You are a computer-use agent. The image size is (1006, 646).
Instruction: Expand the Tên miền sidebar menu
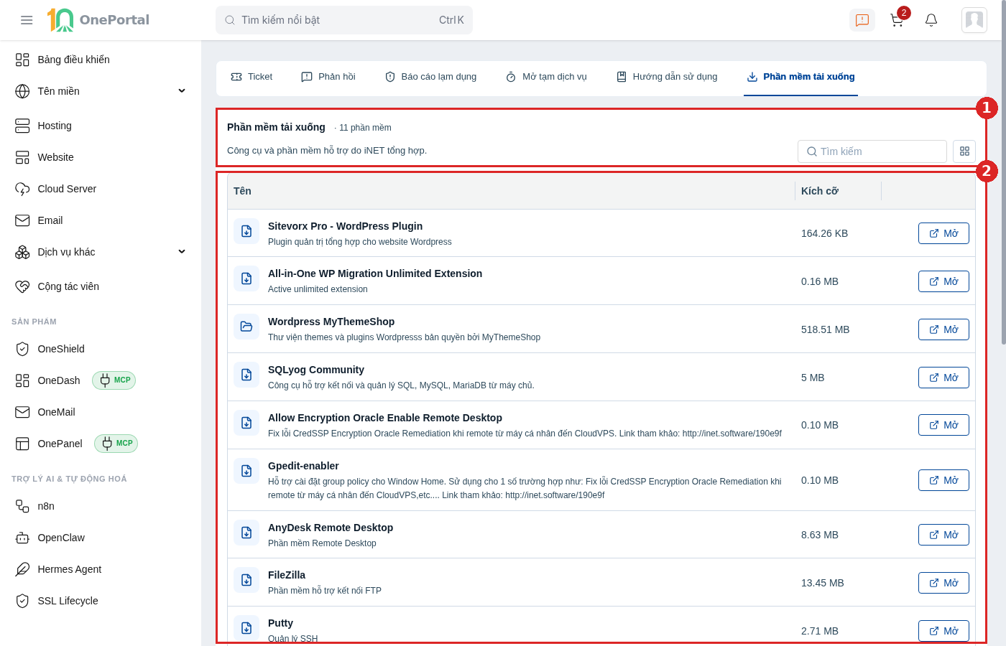pyautogui.click(x=101, y=91)
